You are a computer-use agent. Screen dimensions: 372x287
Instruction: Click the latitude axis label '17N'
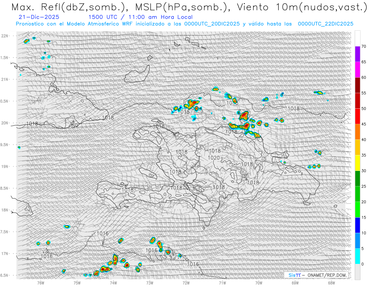coord(5,254)
